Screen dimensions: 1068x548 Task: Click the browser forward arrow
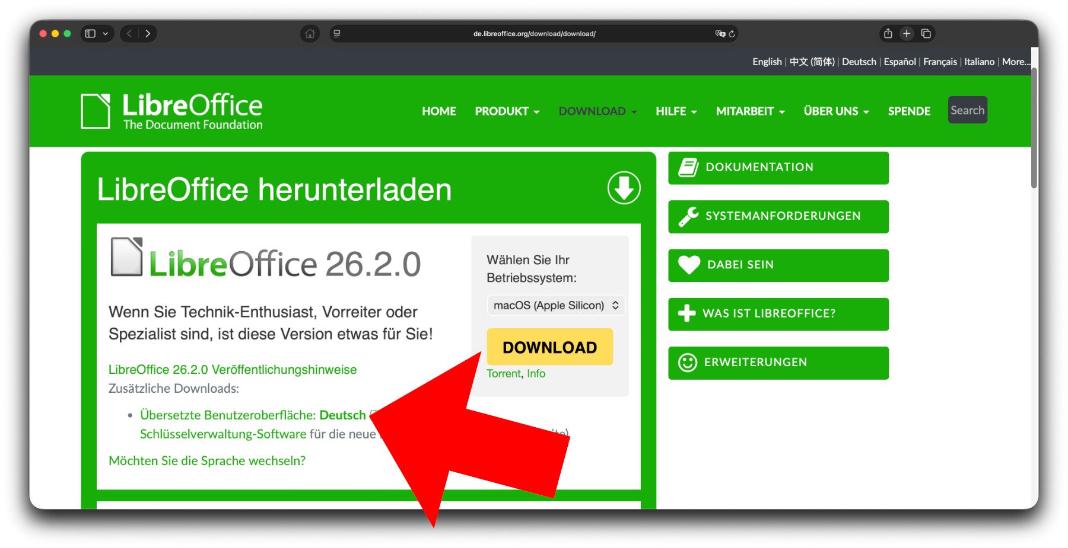[148, 34]
